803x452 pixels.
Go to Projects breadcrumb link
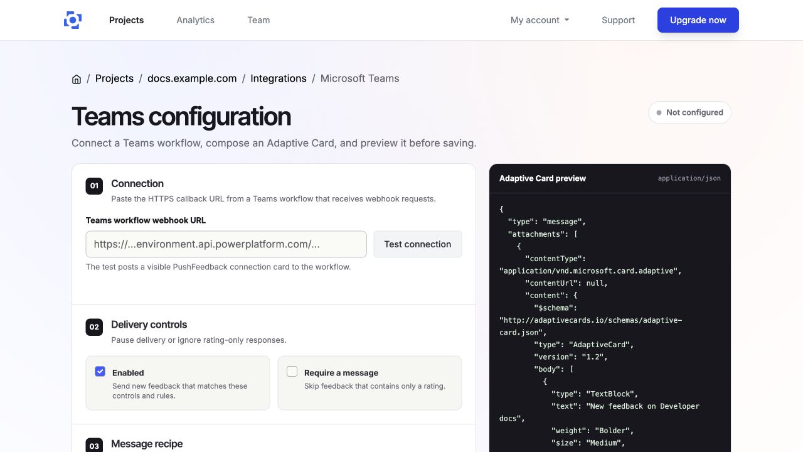click(x=114, y=78)
